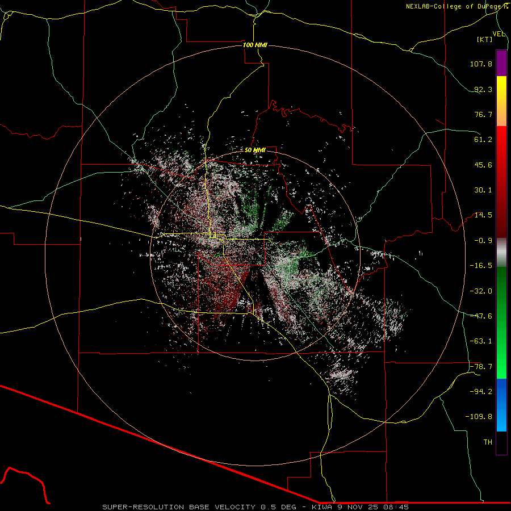Screen dimensions: 511x511
Task: Pick the blue segment of color bar
Action: coord(501,405)
